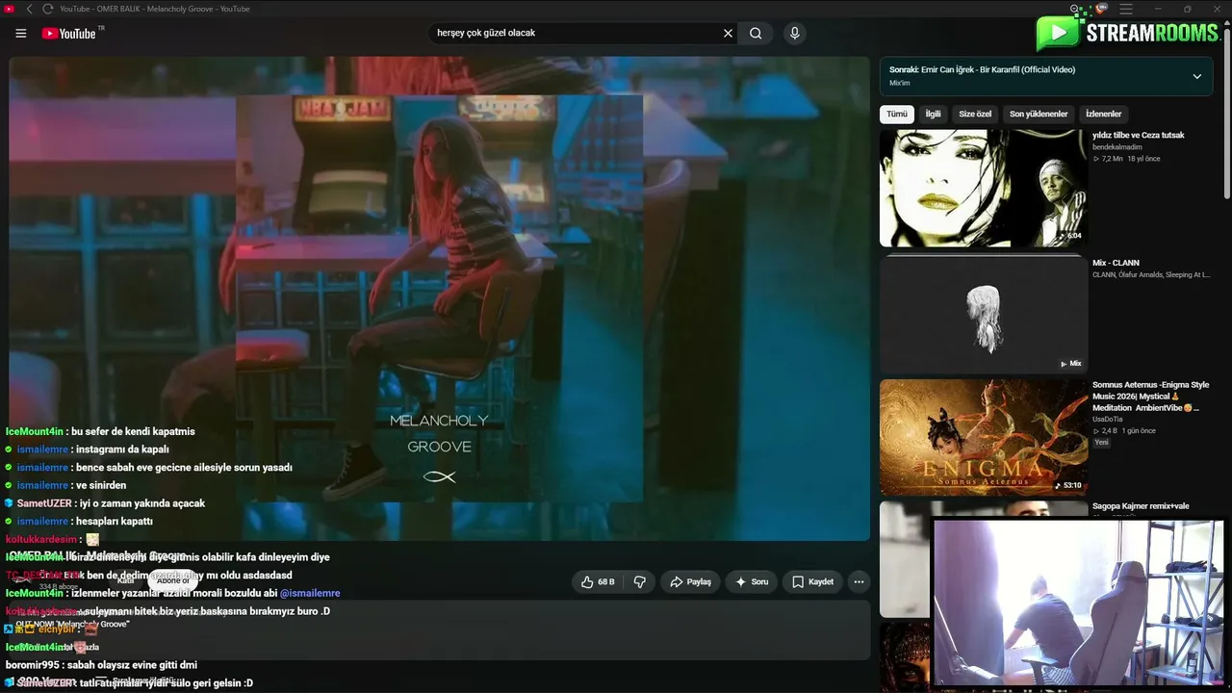Expand the Sonraki up-next panel
The width and height of the screenshot is (1232, 693).
pyautogui.click(x=1196, y=76)
